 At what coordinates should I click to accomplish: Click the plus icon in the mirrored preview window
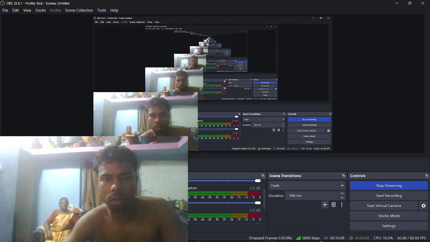click(274, 130)
